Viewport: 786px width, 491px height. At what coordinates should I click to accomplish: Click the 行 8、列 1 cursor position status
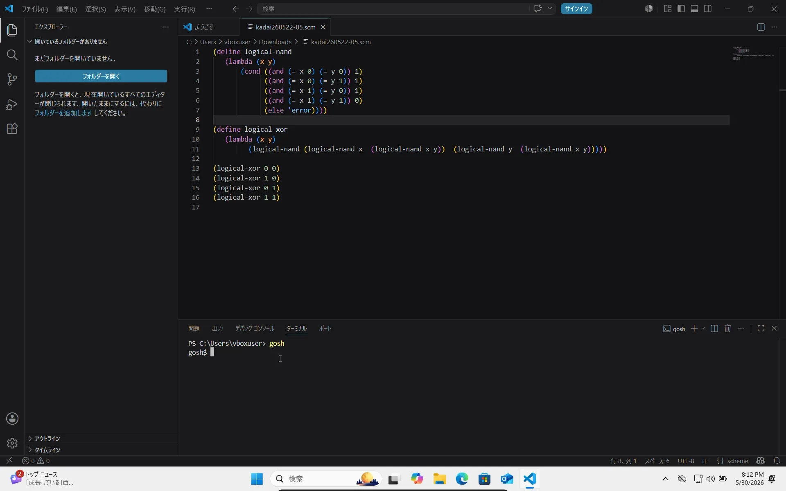623,461
